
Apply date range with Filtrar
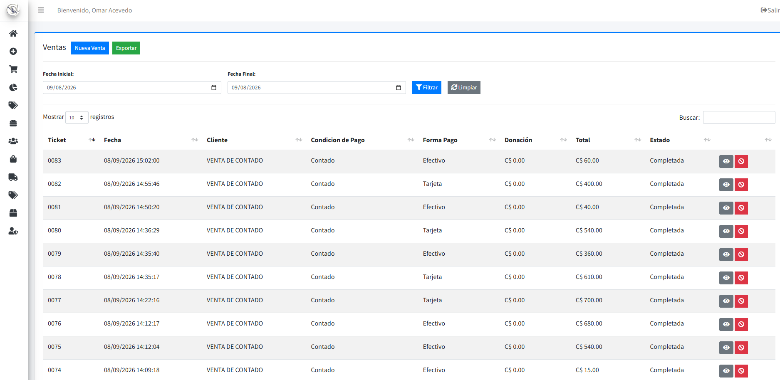coord(427,88)
